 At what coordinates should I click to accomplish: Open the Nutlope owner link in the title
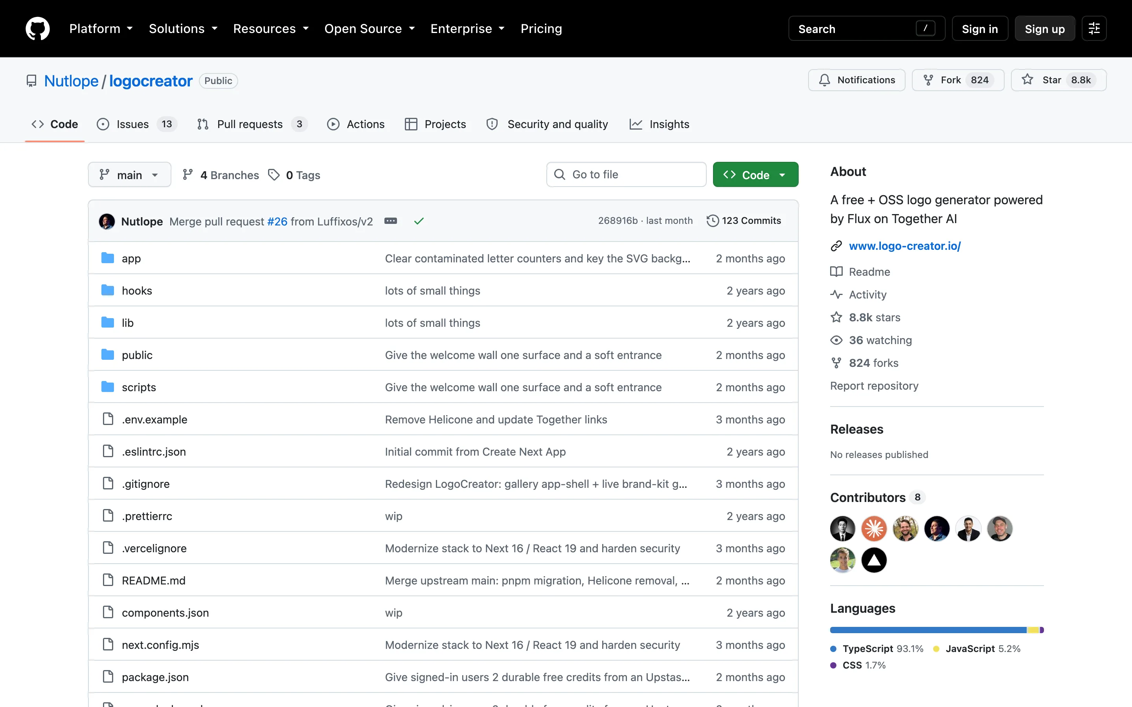pyautogui.click(x=71, y=81)
